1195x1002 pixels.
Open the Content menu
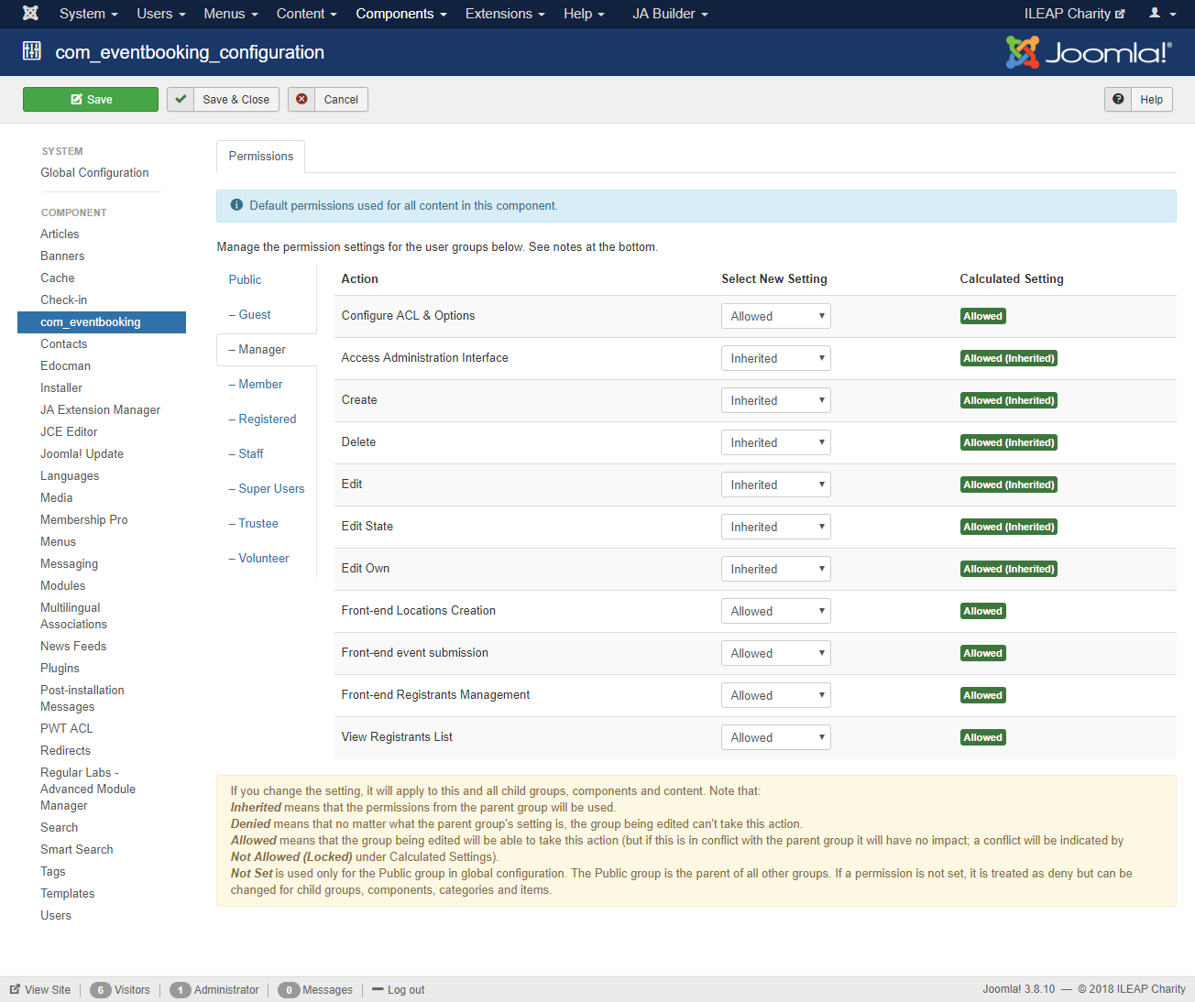coord(307,13)
